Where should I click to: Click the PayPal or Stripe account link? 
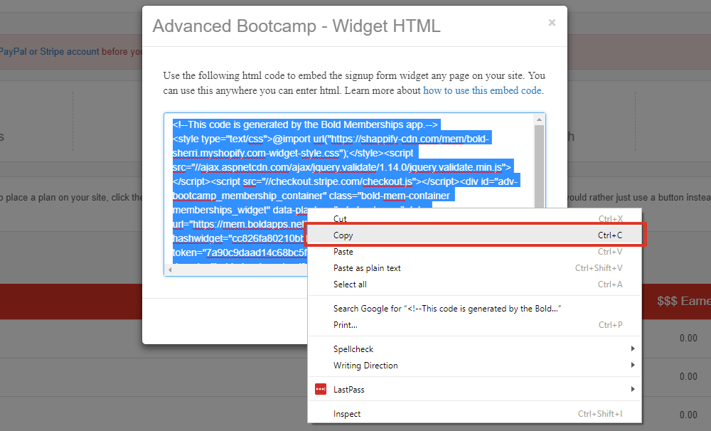[50, 51]
